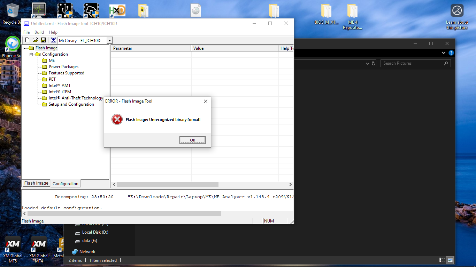Image resolution: width=476 pixels, height=267 pixels.
Task: Open the disc image file desktop icon
Action: (x=196, y=10)
